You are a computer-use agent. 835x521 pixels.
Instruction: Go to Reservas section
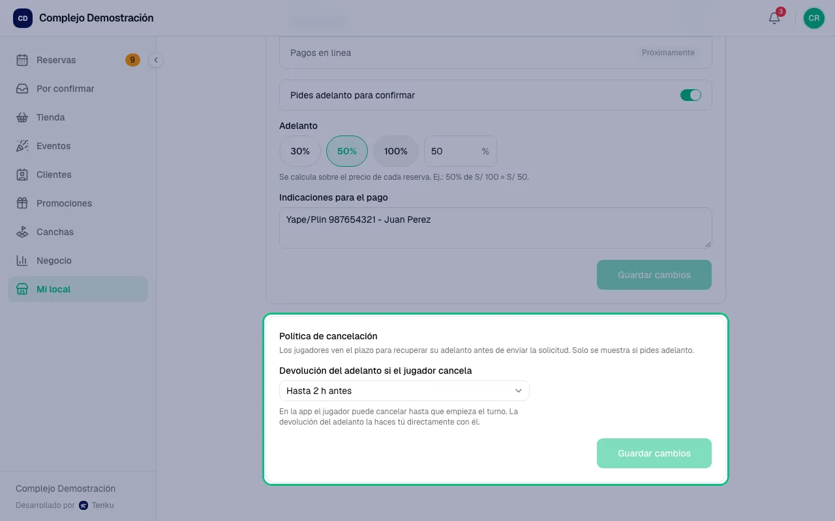(78, 60)
